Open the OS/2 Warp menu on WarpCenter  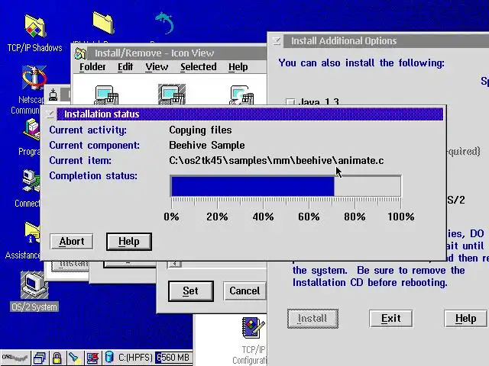(x=15, y=358)
